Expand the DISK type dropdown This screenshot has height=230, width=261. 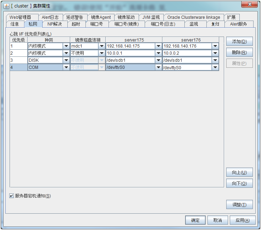tap(66, 60)
